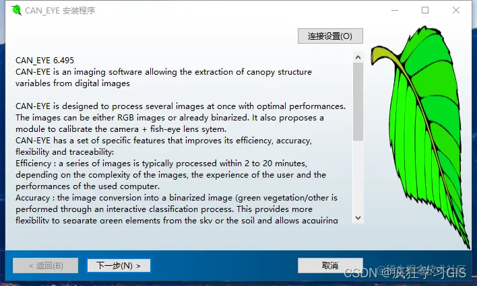
Task: Click the line starting 'CAN-EYE is designed to process'
Action: tap(181, 106)
